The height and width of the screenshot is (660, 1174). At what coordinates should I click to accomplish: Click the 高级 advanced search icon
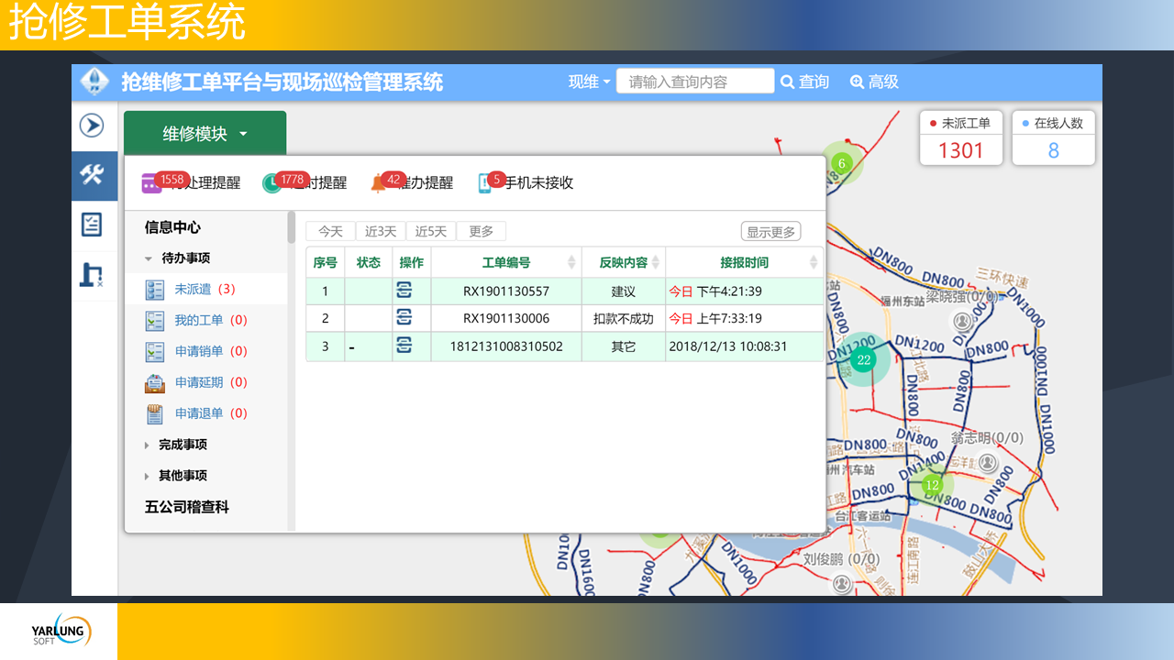click(857, 82)
